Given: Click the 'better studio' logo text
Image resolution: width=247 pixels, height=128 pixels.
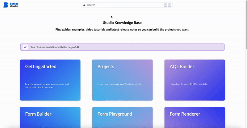Looking at the screenshot, I should pos(14,5).
